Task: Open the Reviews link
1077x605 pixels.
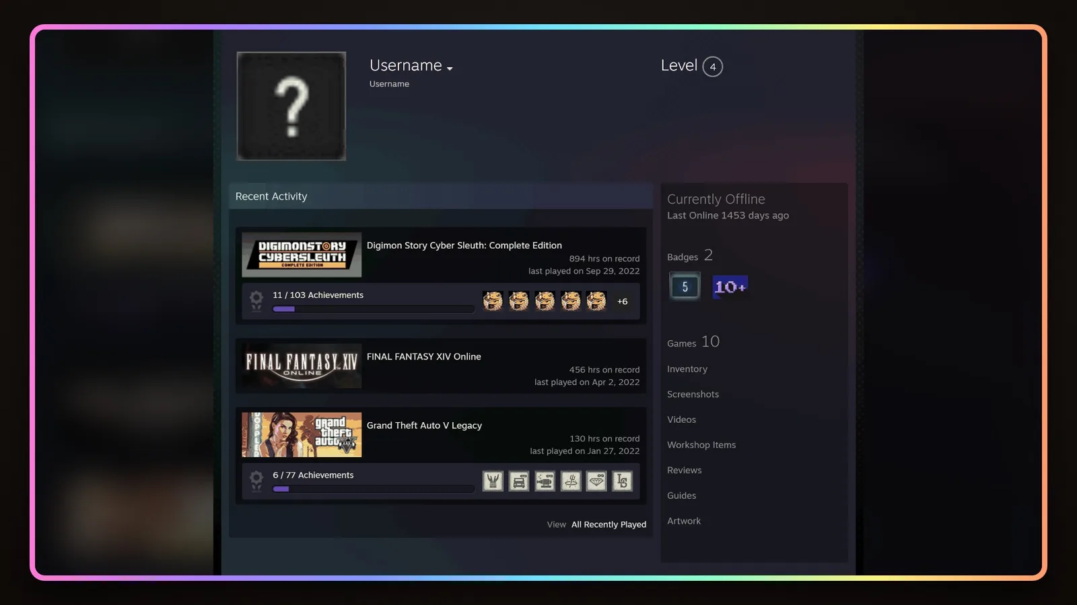Action: pyautogui.click(x=684, y=471)
